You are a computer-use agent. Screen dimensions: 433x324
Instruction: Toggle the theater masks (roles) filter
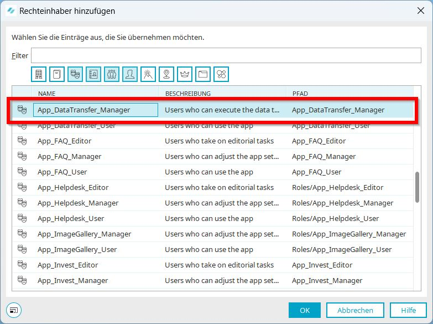click(75, 74)
